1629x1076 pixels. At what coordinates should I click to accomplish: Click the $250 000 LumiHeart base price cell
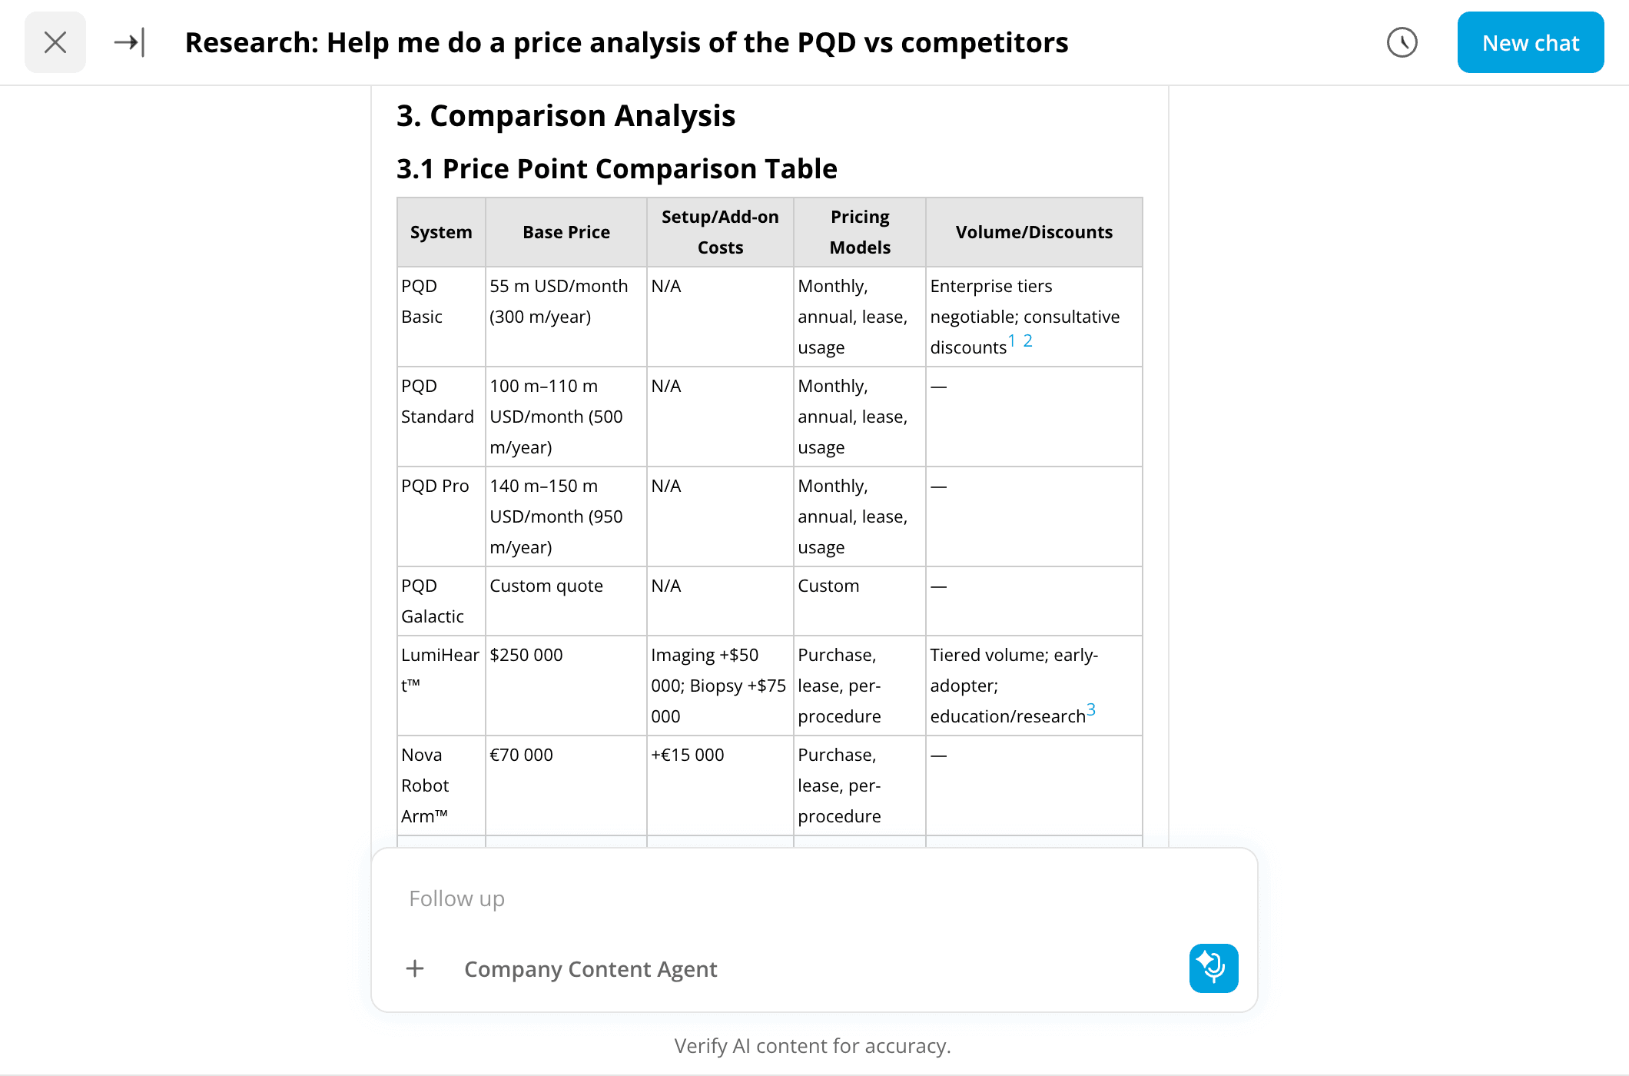click(x=526, y=655)
